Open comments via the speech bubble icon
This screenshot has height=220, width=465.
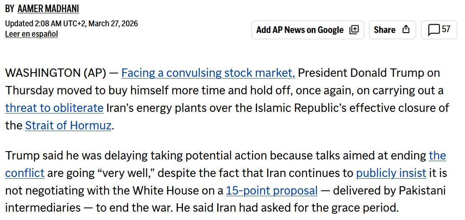434,30
